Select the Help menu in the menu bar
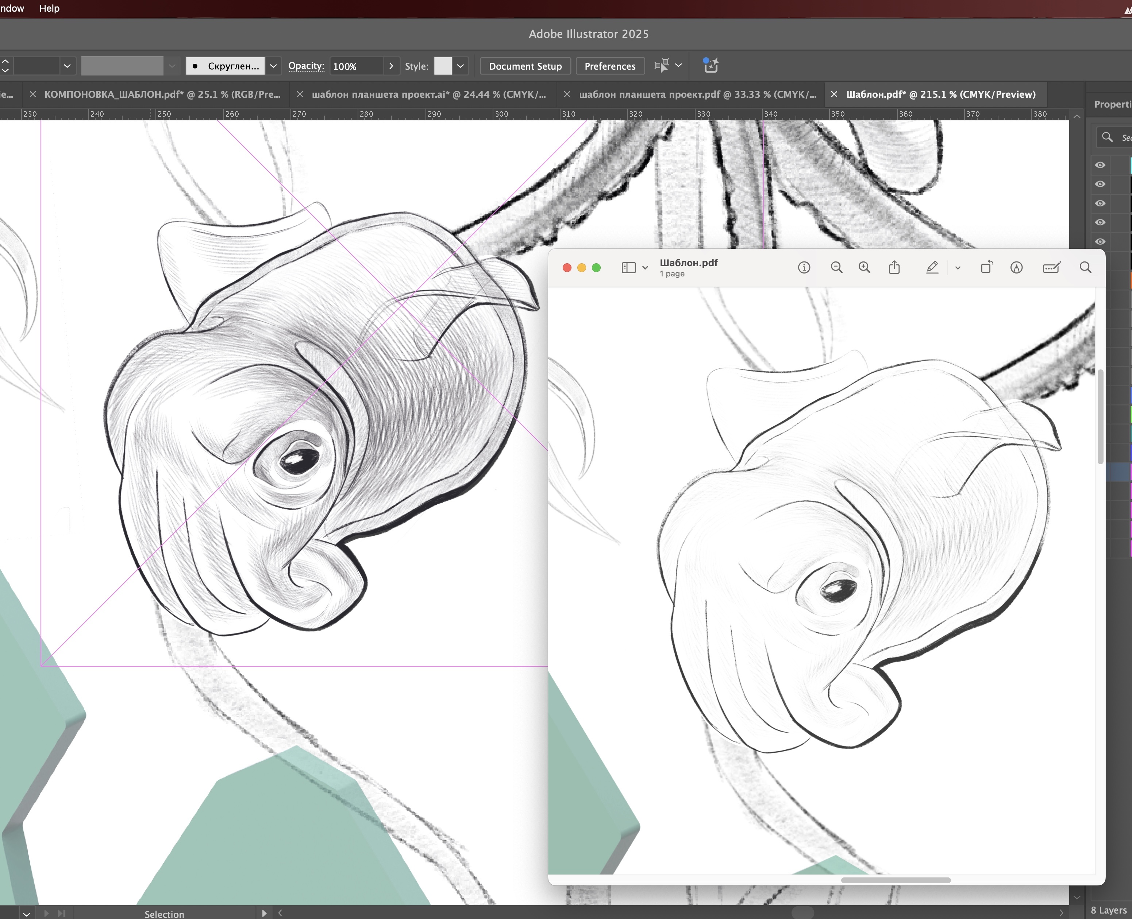 coord(49,8)
